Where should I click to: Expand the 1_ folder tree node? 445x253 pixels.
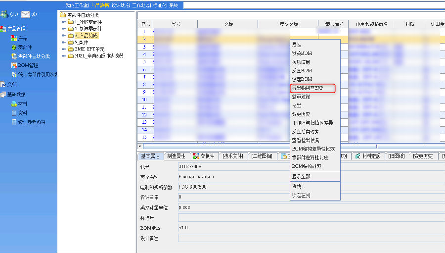tap(64, 22)
